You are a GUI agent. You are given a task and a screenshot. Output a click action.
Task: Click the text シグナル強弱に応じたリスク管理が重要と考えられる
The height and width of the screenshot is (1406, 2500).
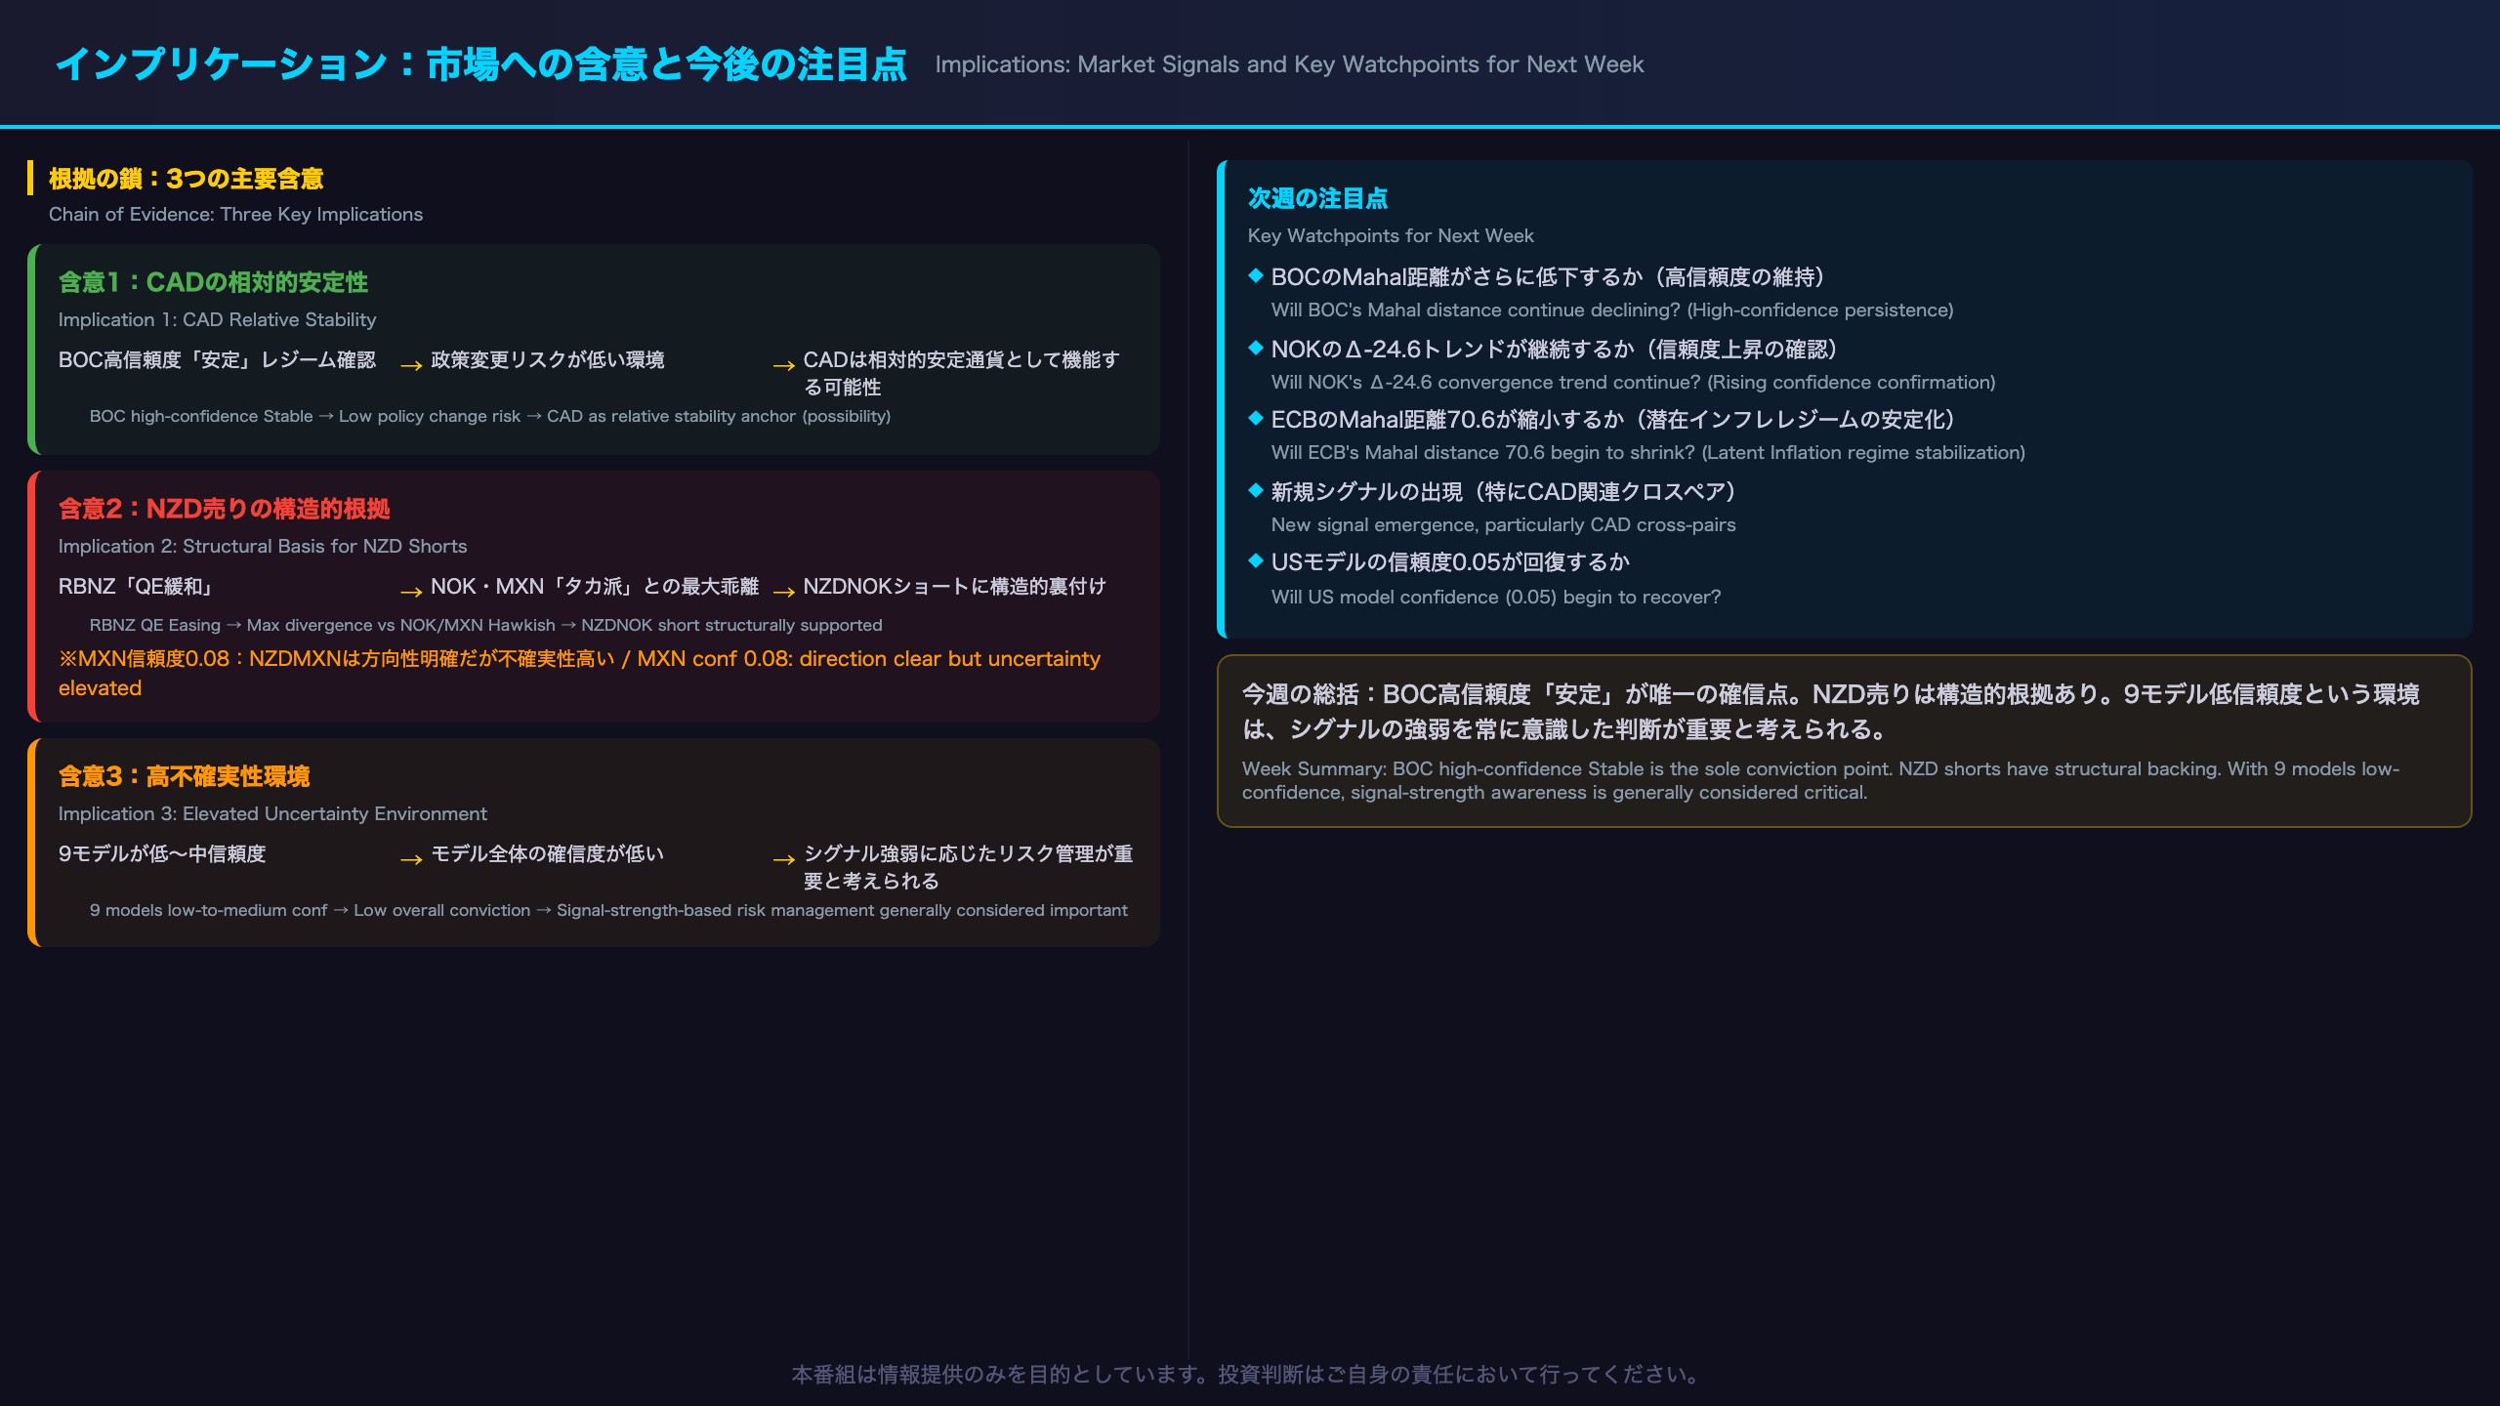click(x=968, y=867)
